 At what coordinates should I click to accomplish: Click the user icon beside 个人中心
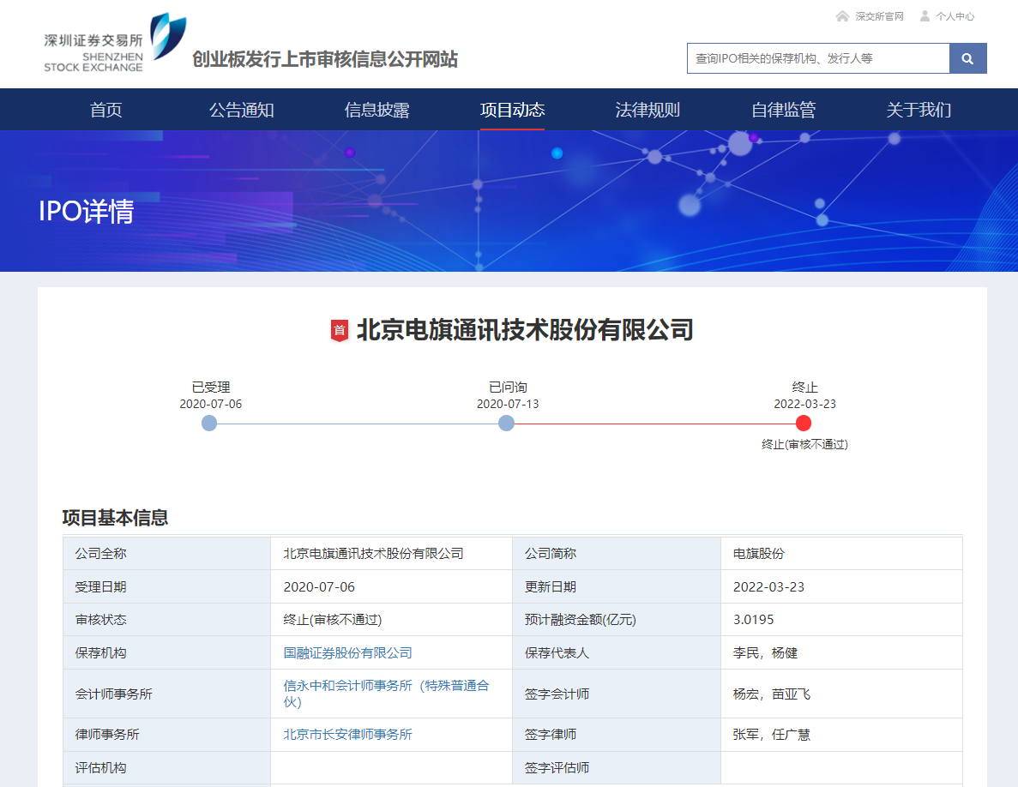pos(925,16)
